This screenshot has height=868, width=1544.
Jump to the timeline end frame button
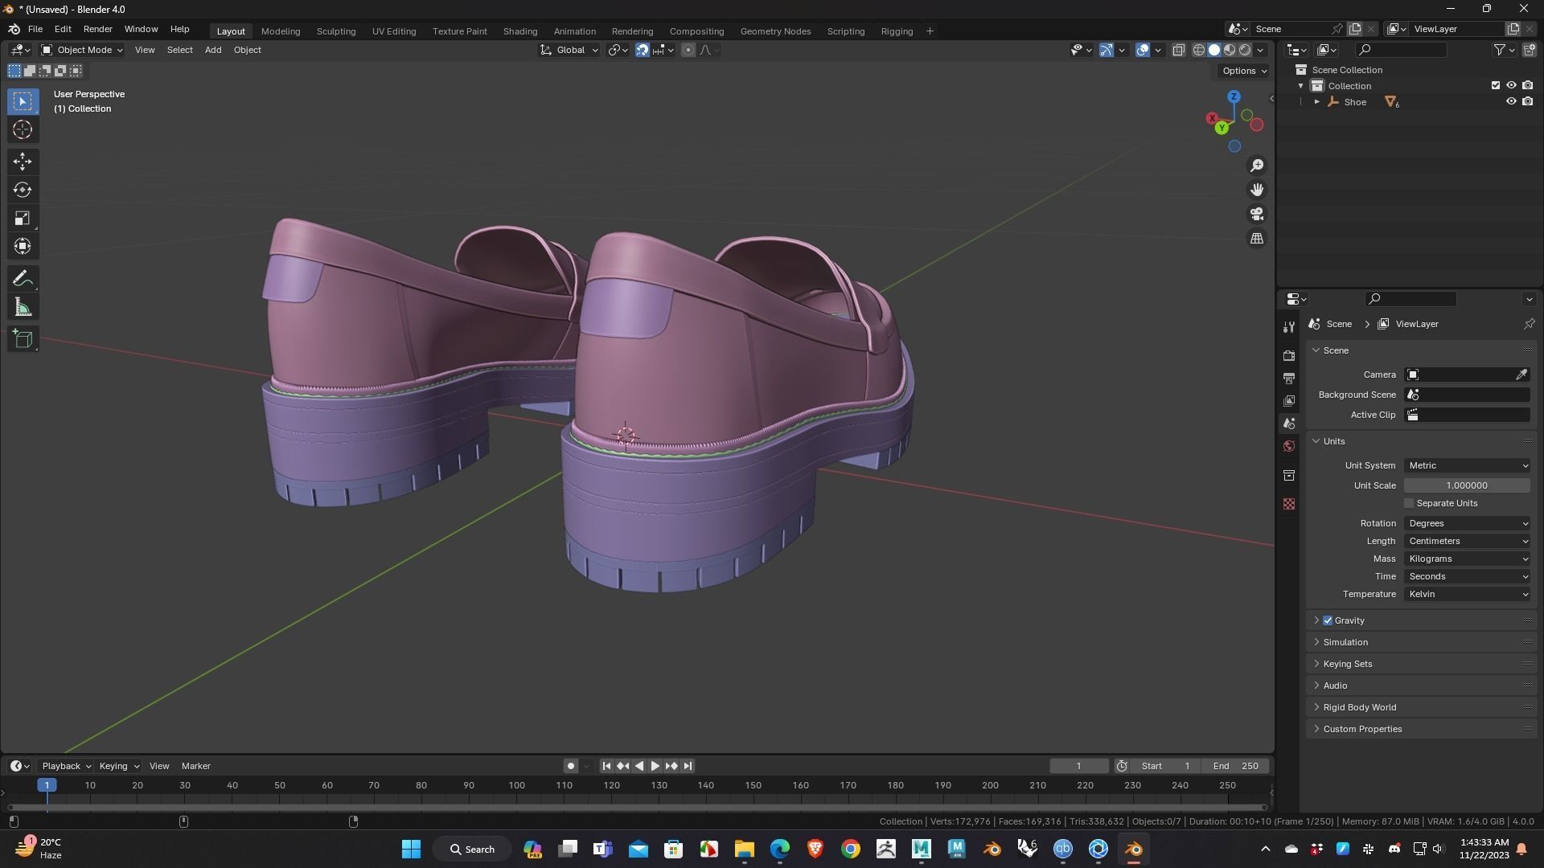688,766
